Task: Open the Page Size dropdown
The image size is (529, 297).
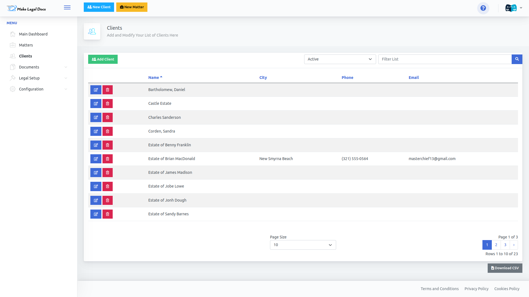Action: point(303,245)
